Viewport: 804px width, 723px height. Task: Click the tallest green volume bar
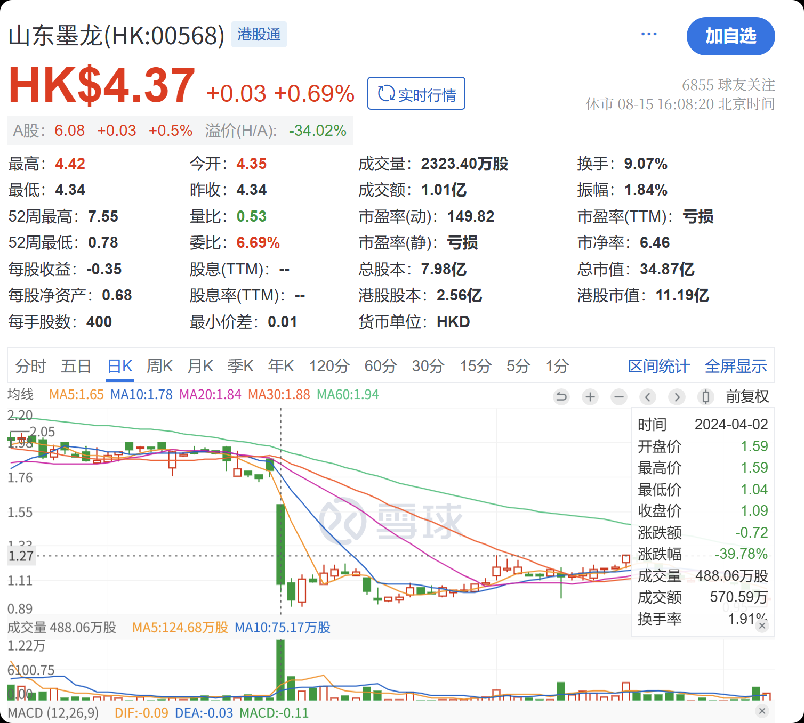[280, 670]
